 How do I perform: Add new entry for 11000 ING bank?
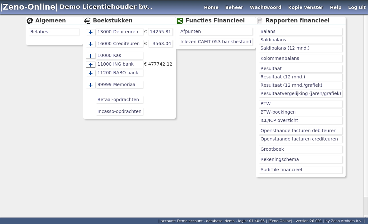click(x=91, y=64)
